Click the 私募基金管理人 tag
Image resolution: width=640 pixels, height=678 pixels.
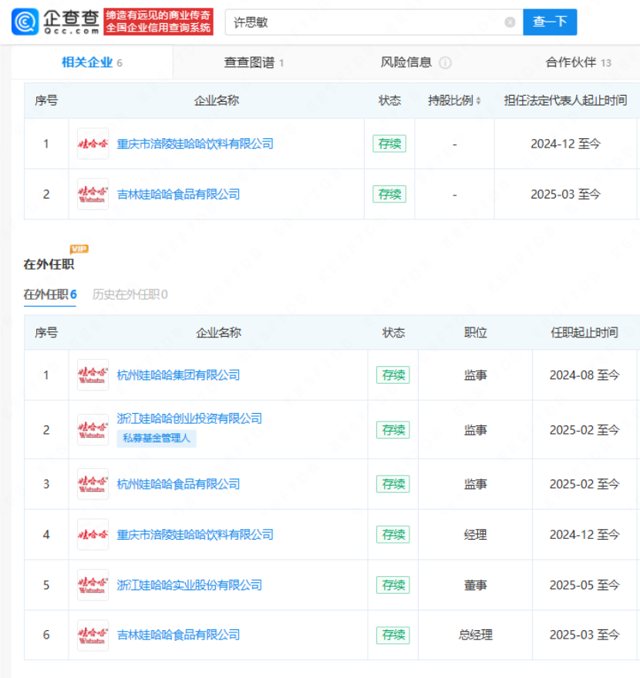157,439
